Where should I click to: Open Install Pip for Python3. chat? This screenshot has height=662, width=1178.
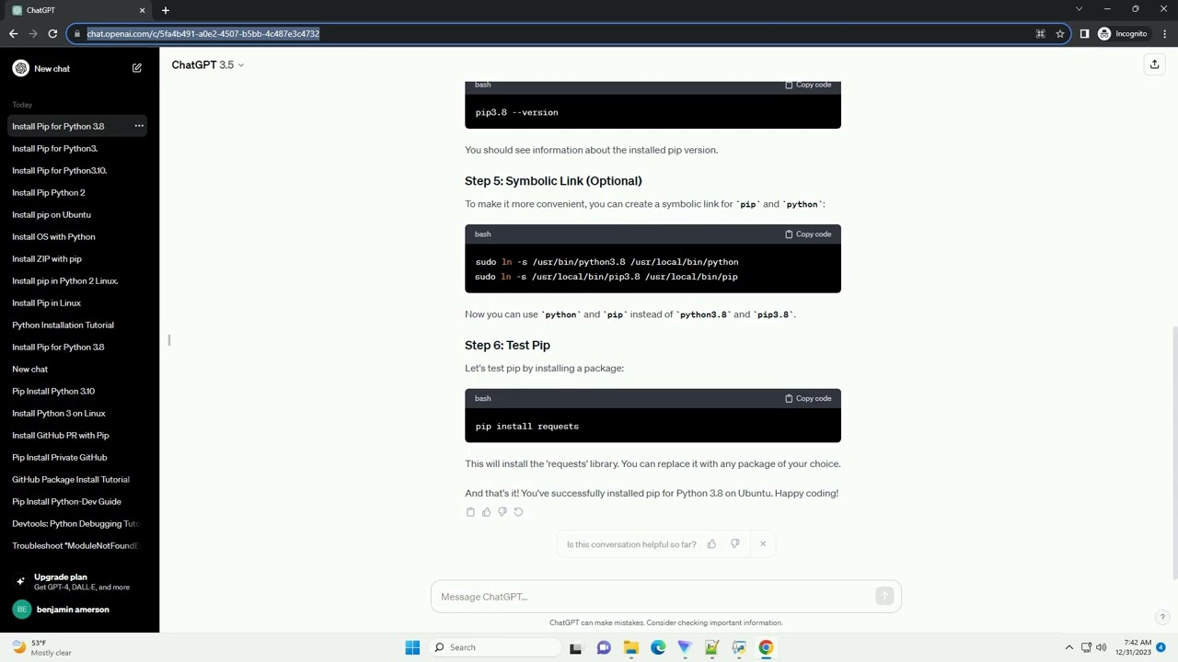pos(79,148)
